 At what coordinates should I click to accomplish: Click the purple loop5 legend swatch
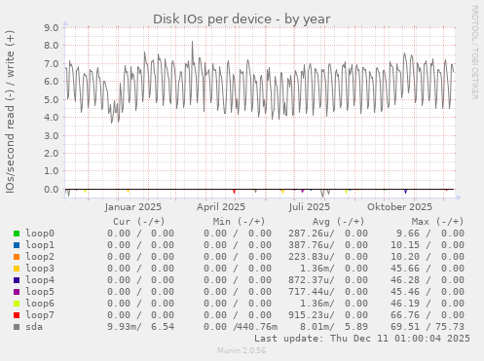[x=17, y=292]
